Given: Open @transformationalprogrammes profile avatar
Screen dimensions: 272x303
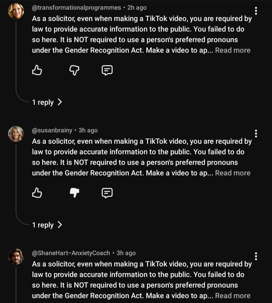Looking at the screenshot, I should tap(16, 11).
